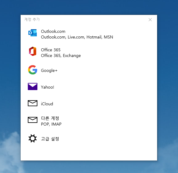Choose the 'POP, IMAP' subtitle
178x173 pixels.
[51, 124]
